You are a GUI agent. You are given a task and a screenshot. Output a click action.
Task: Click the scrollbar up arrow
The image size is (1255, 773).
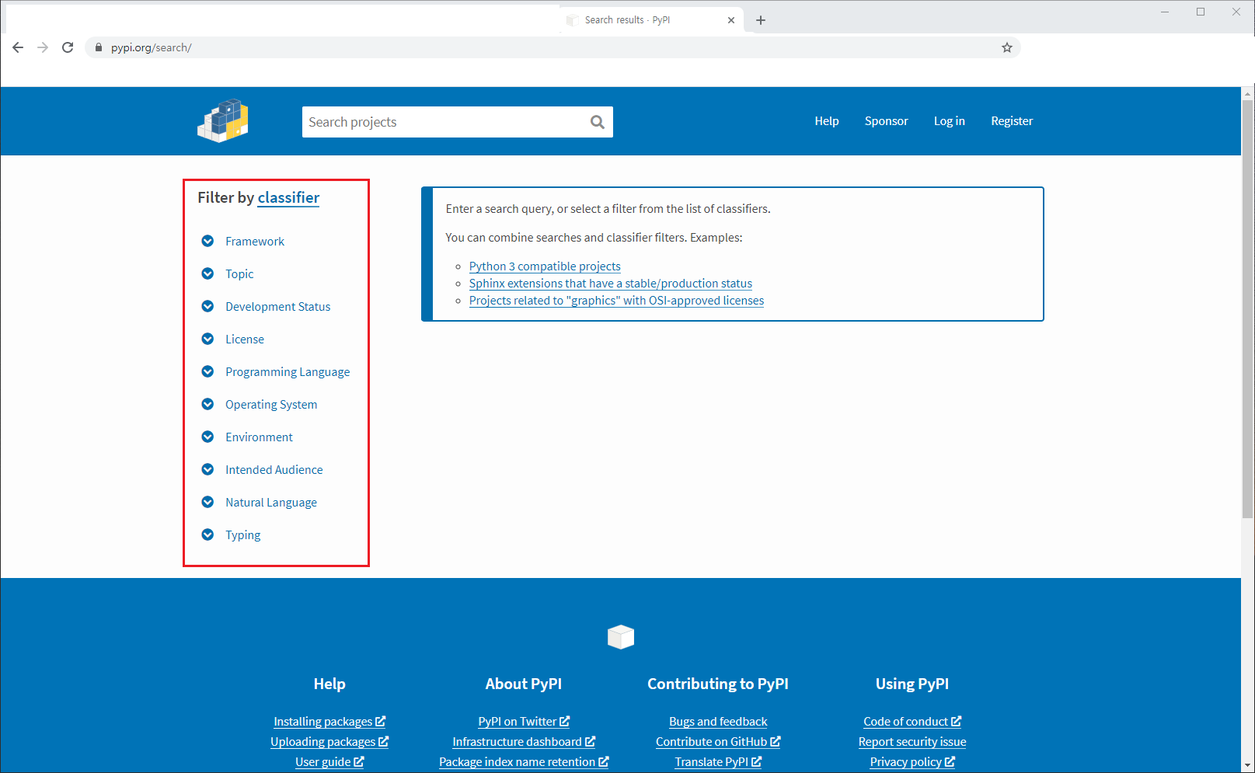click(x=1248, y=93)
